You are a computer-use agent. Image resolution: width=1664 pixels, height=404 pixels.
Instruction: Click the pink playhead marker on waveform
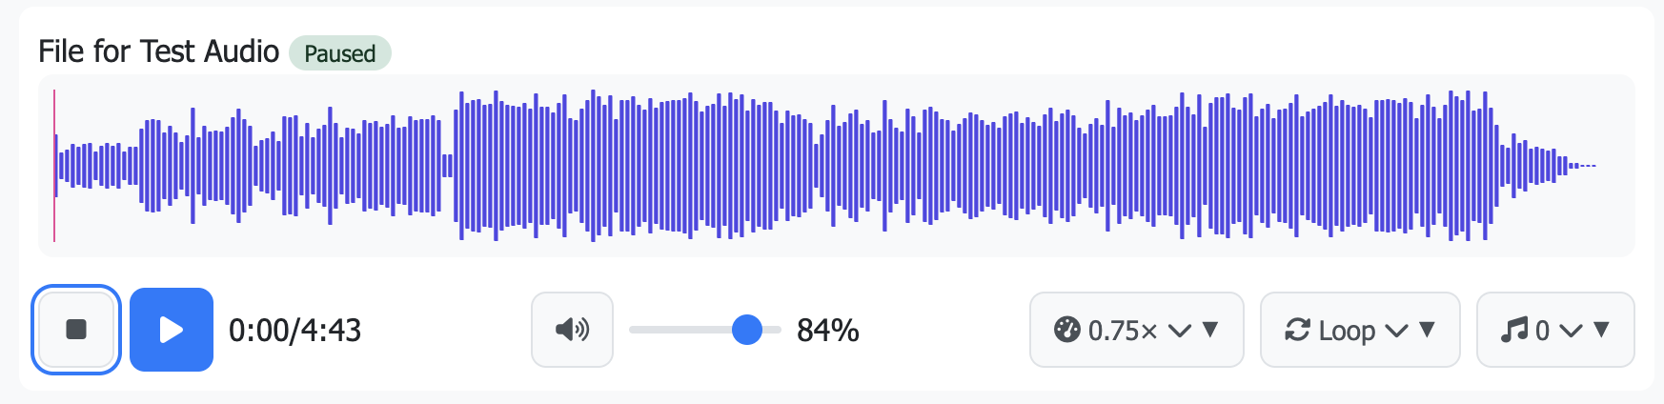pyautogui.click(x=54, y=166)
